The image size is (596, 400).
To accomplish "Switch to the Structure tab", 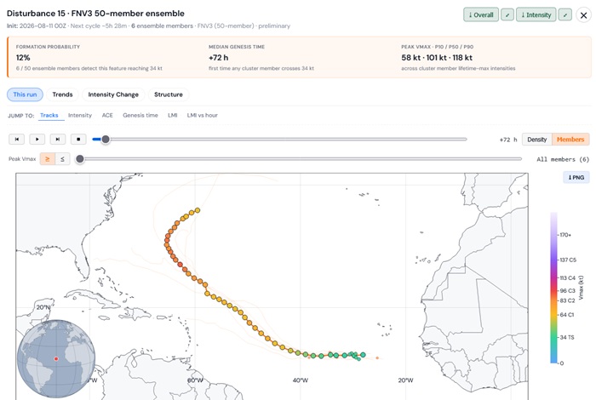I will click(169, 94).
